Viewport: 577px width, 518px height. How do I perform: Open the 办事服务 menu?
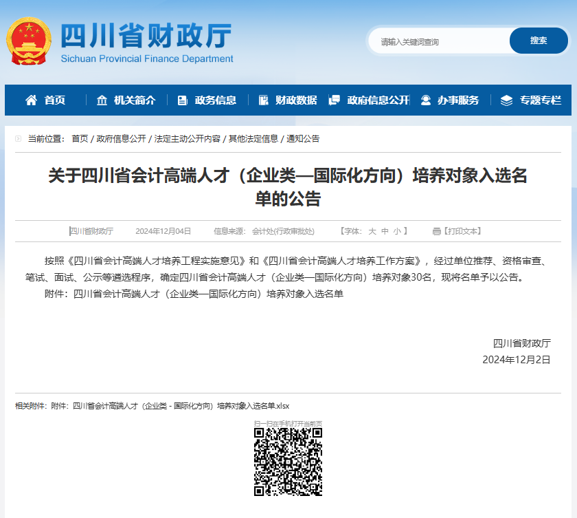coord(458,100)
